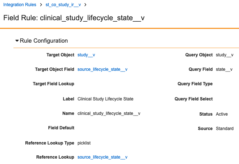Click the Field Default label
239x164 pixels.
(x=61, y=128)
